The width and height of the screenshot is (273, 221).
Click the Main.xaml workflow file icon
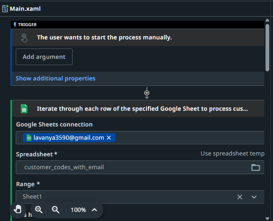tap(5, 9)
